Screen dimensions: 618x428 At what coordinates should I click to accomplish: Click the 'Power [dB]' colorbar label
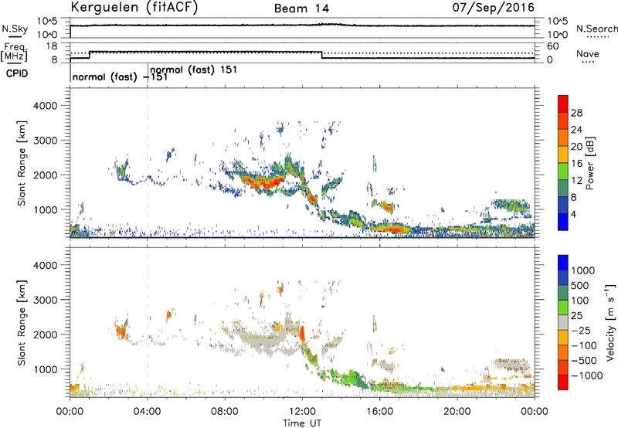(590, 163)
